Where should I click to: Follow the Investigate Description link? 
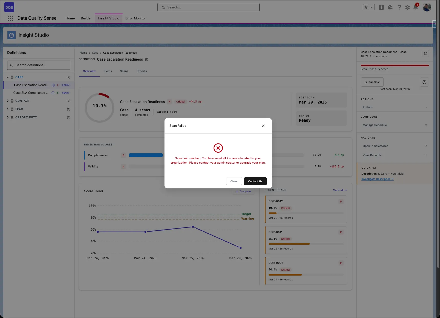[x=377, y=179]
